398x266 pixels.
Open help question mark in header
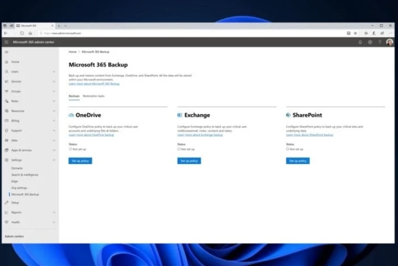[x=380, y=42]
